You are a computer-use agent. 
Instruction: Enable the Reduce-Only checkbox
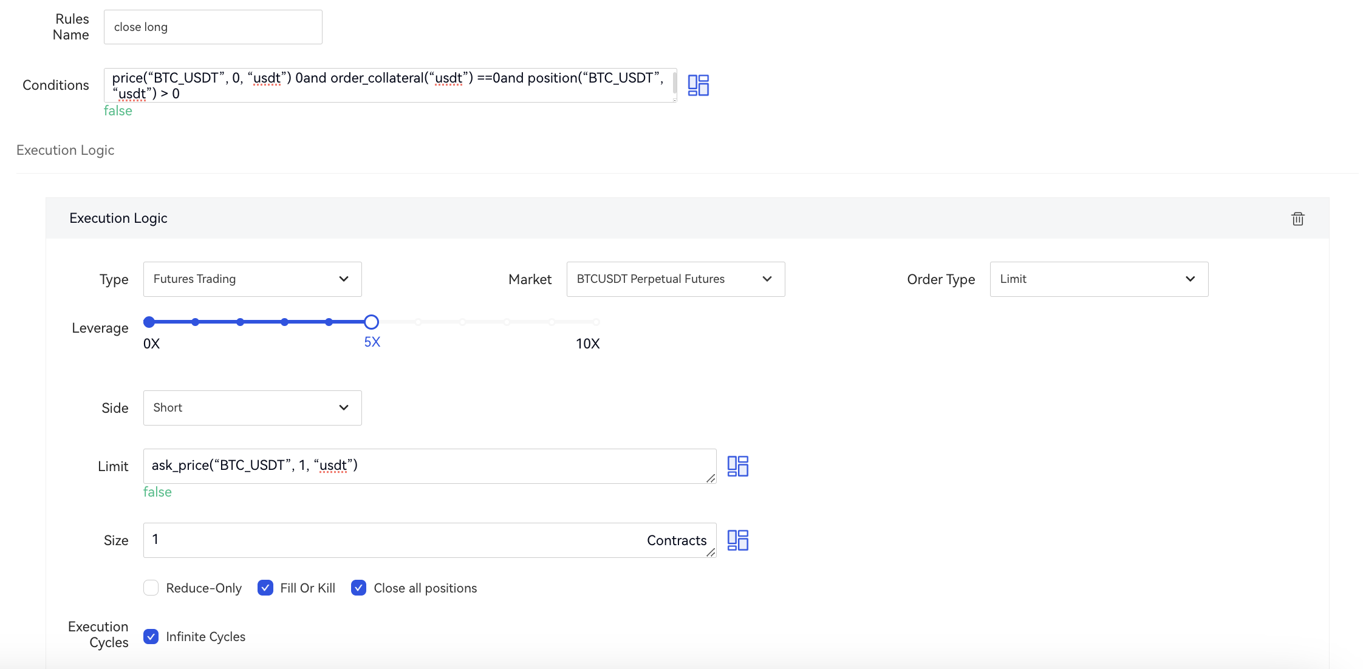151,588
